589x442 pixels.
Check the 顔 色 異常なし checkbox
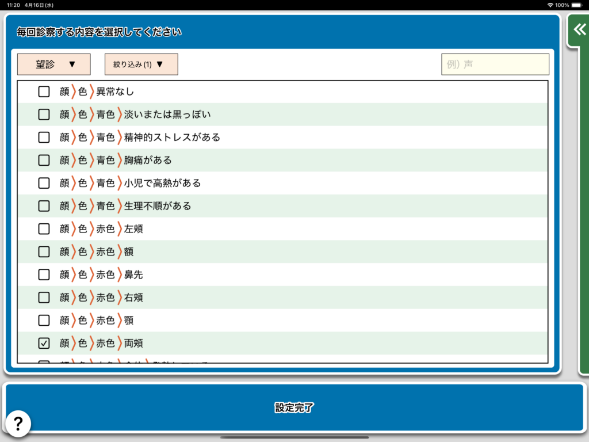44,92
